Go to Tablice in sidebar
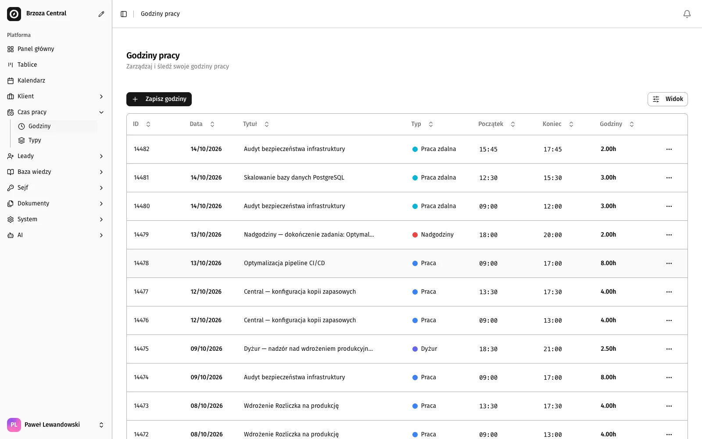Screen dimensions: 702x439 56,65
